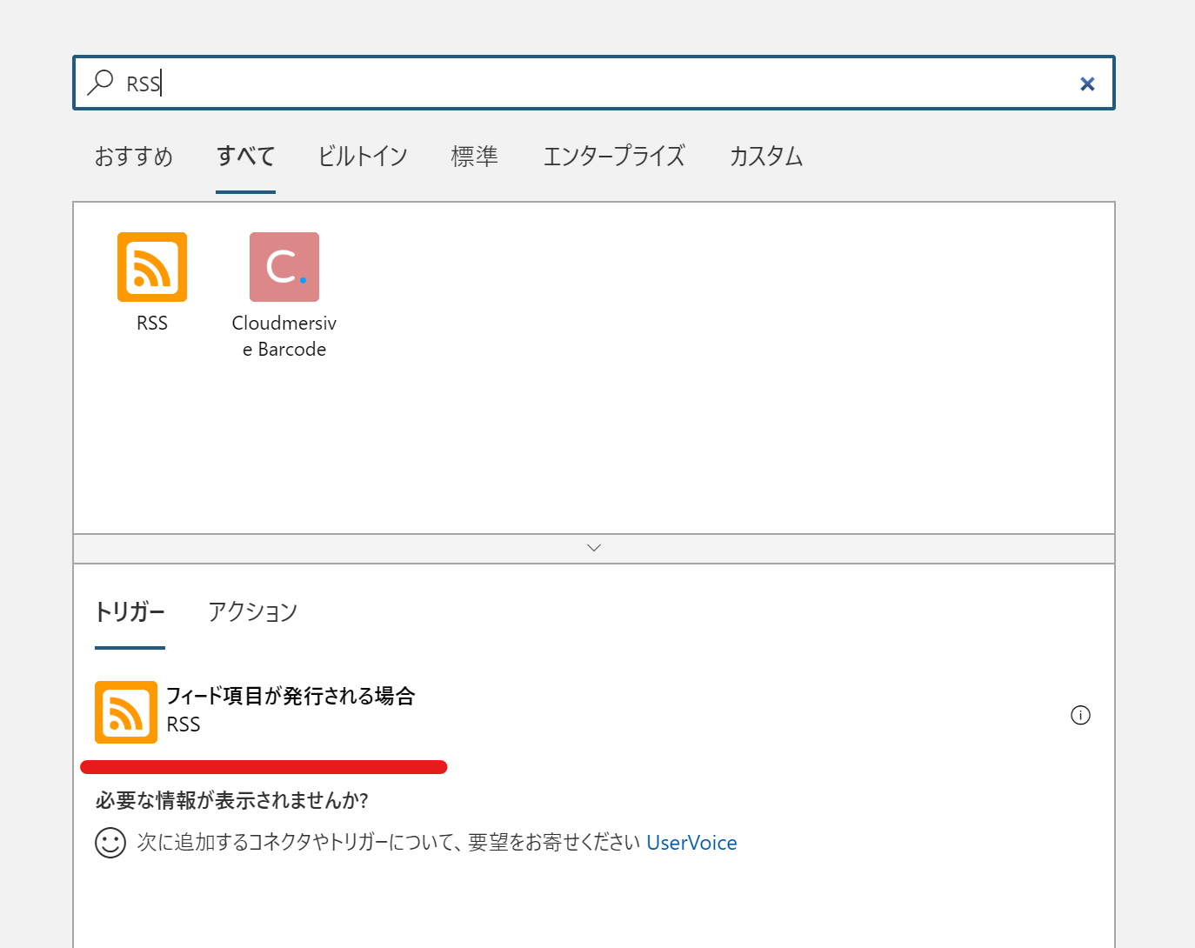Click the RSS subtitle under the trigger
Screen dimensions: 1195x948
pos(184,724)
